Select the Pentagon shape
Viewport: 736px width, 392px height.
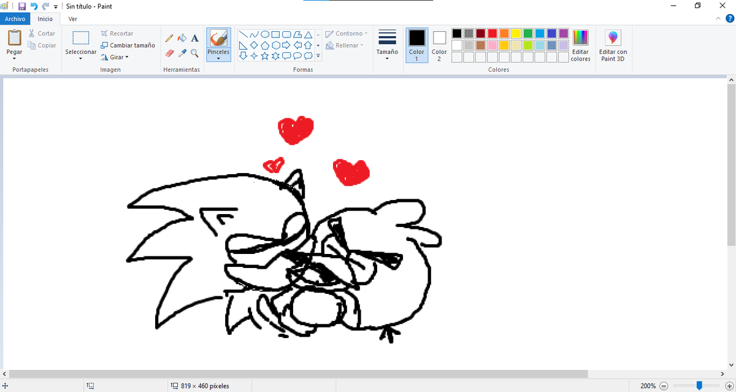265,45
